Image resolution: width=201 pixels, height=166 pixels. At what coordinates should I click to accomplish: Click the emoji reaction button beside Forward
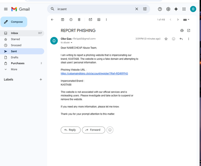pyautogui.click(x=110, y=130)
